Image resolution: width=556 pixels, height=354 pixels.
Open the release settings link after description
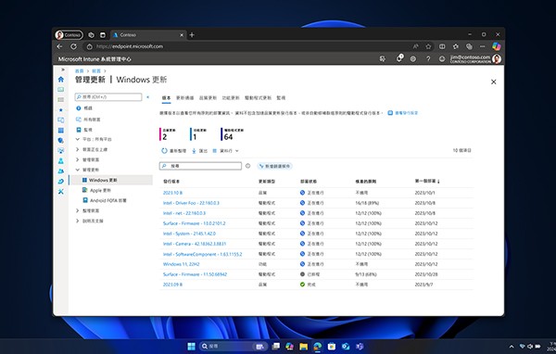click(x=403, y=113)
